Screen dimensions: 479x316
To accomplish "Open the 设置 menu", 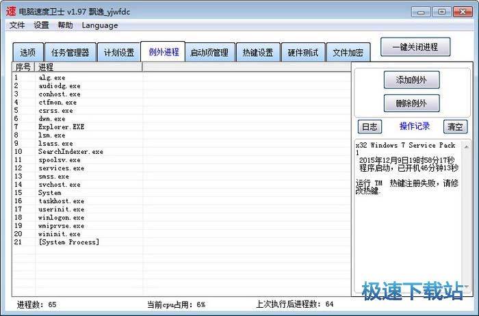I will tap(41, 25).
